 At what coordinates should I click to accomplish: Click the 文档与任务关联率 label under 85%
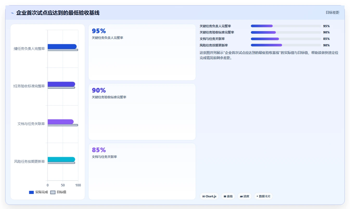tap(104, 157)
